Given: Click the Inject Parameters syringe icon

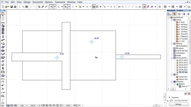Looking at the screenshot, I should [x=46, y=7].
